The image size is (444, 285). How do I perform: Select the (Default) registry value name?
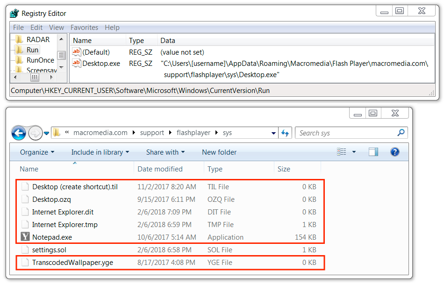click(96, 52)
